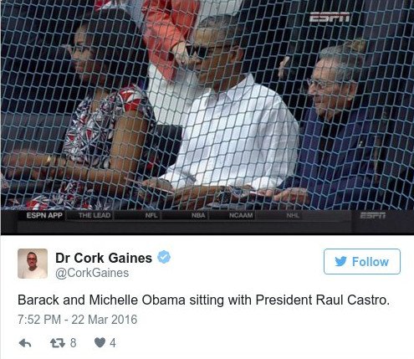Open Dr Cork Gaines profile avatar

(x=33, y=264)
